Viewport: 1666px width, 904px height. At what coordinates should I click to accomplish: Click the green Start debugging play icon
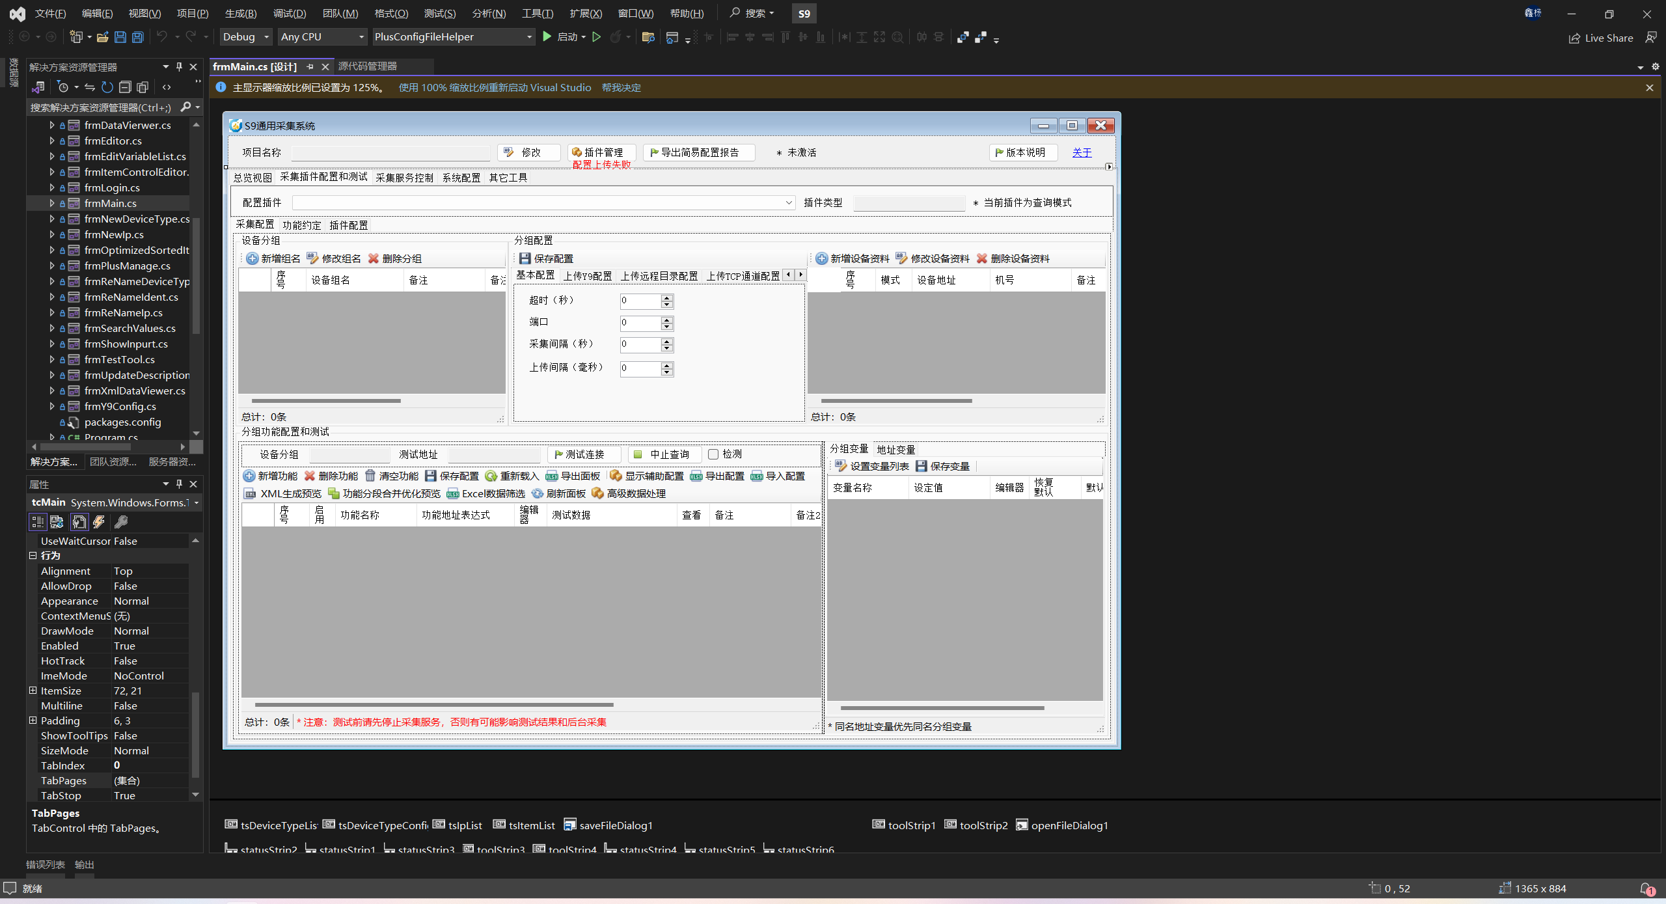click(x=547, y=37)
